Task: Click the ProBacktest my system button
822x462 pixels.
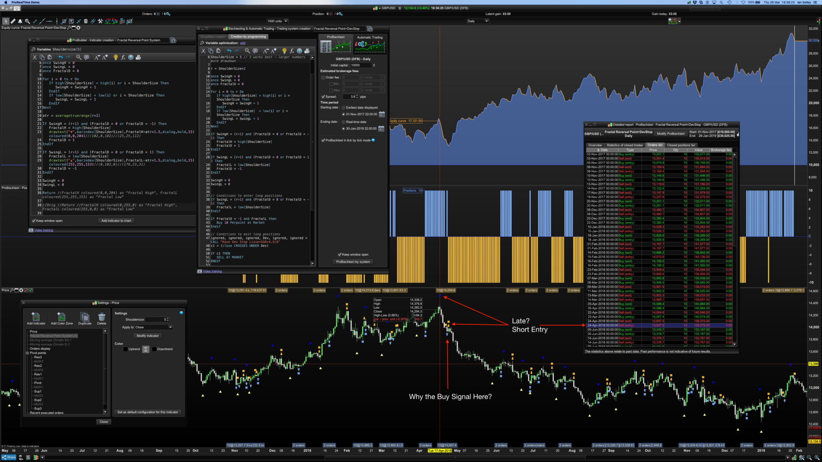Action: (353, 262)
